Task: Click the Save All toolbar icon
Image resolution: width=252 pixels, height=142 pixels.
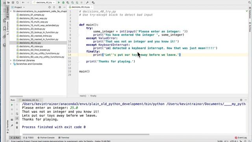Action: click(x=13, y=3)
